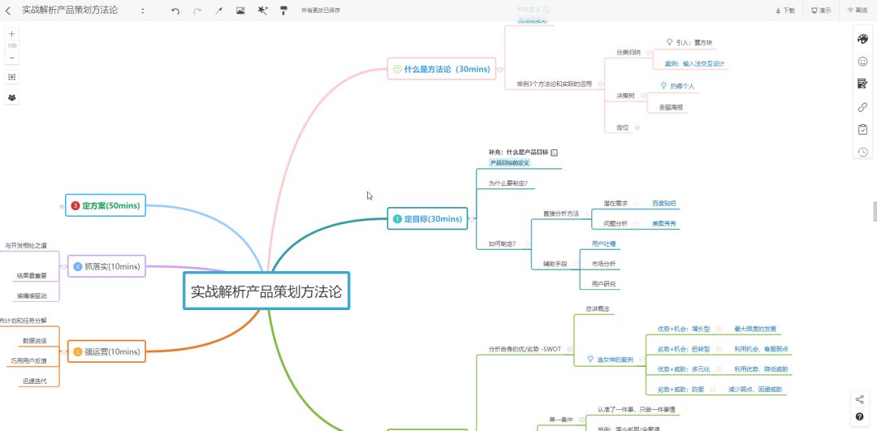This screenshot has width=877, height=431.
Task: Open the help question mark icon
Action: tap(860, 416)
